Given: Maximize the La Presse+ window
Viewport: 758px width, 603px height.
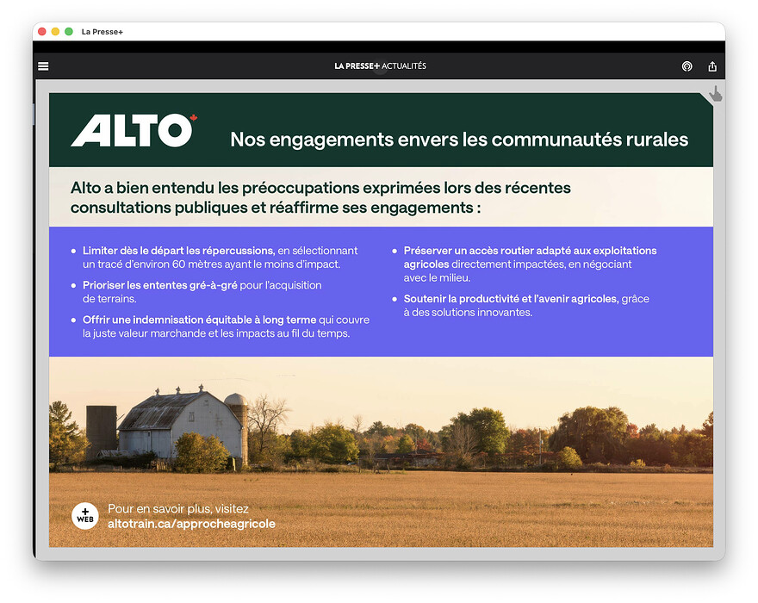Looking at the screenshot, I should (x=69, y=31).
